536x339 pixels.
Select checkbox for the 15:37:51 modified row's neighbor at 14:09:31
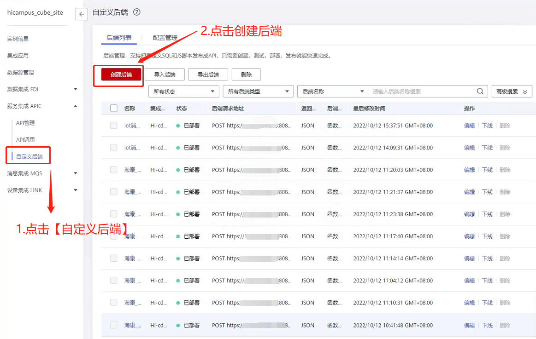click(x=114, y=148)
